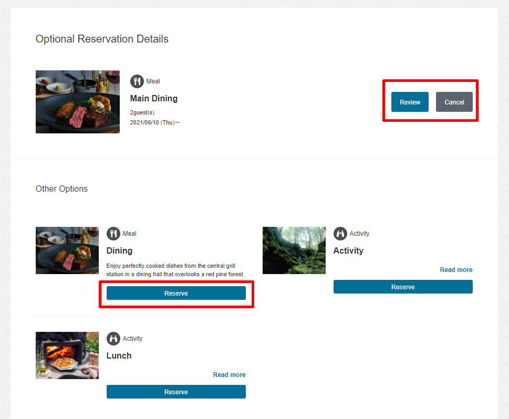Open the Dining thumbnail under Other Options
The image size is (509, 419).
click(x=67, y=250)
